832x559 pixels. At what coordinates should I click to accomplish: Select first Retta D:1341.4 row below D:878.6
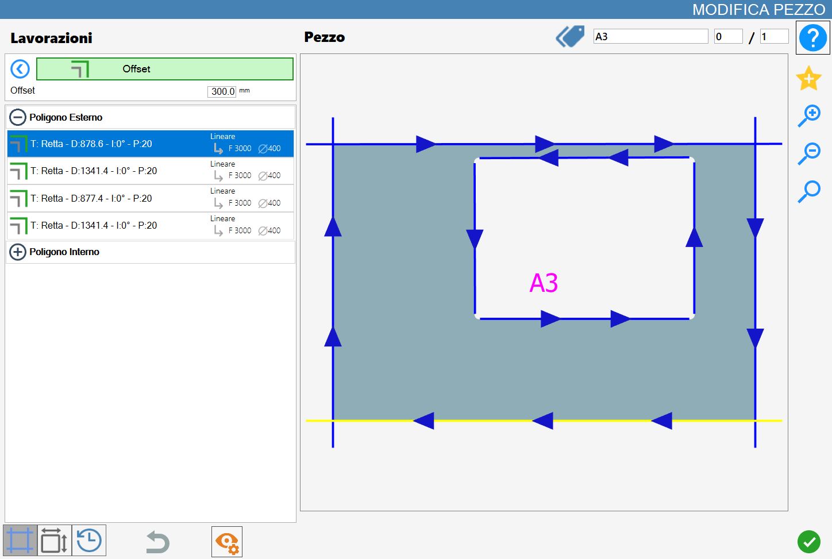[151, 171]
